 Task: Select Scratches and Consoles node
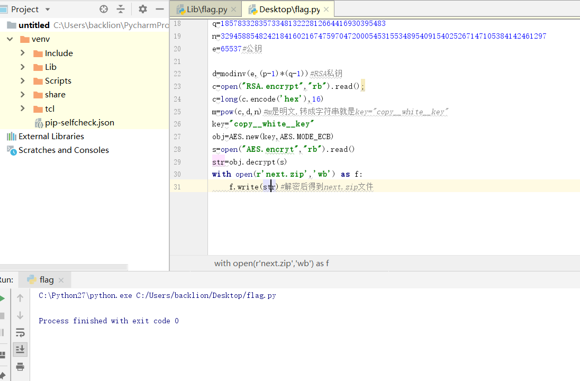click(x=64, y=150)
